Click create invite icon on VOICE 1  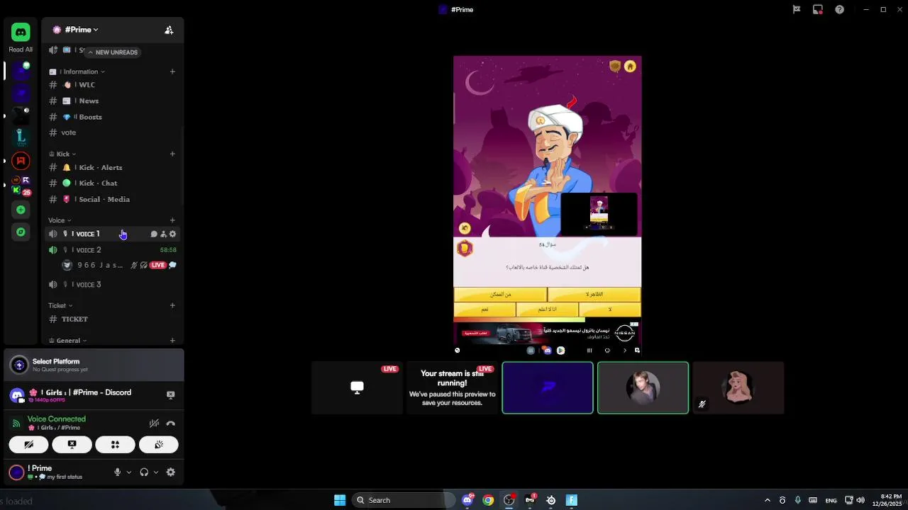(x=163, y=234)
